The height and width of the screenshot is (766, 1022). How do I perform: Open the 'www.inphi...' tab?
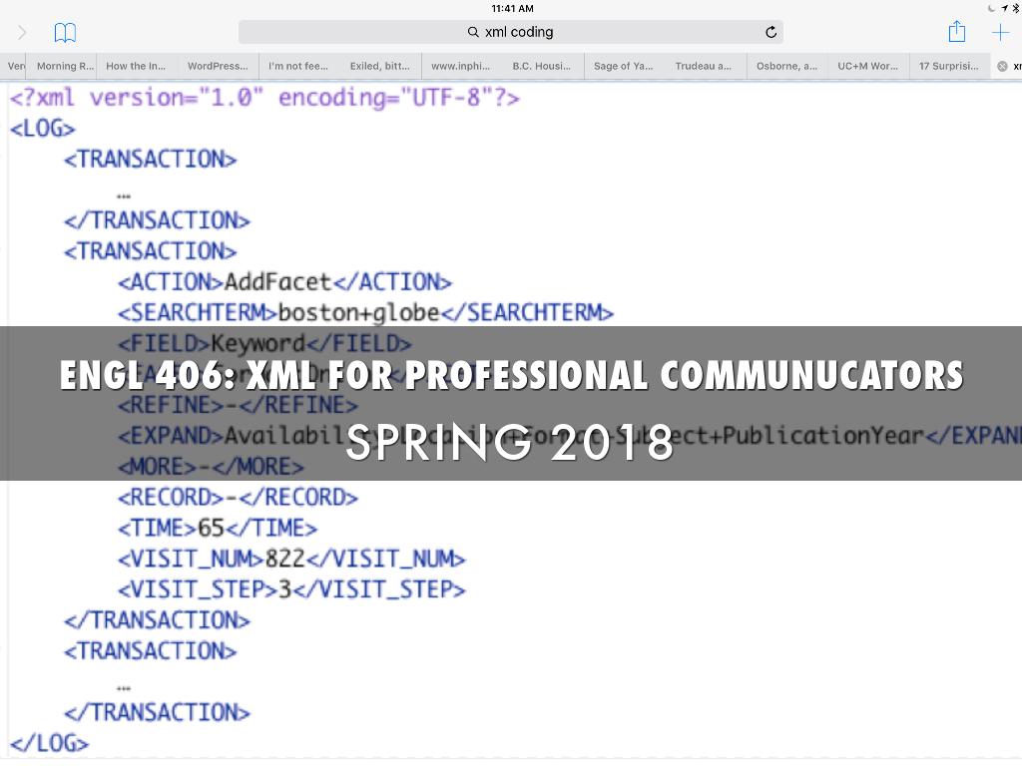[460, 67]
